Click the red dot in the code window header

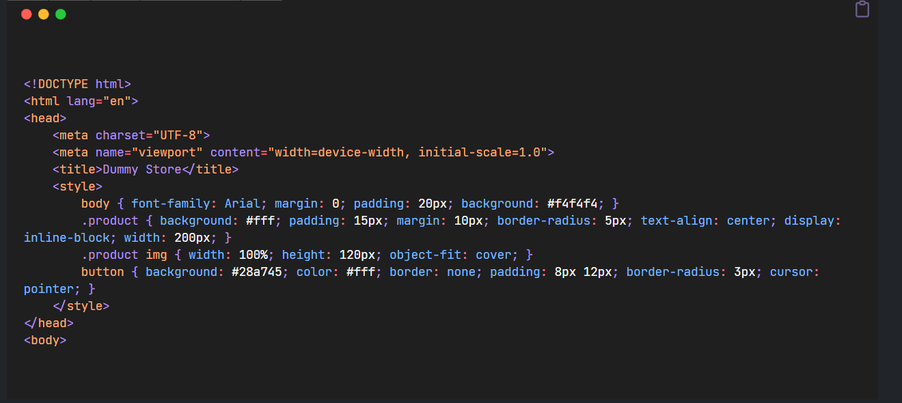click(27, 14)
